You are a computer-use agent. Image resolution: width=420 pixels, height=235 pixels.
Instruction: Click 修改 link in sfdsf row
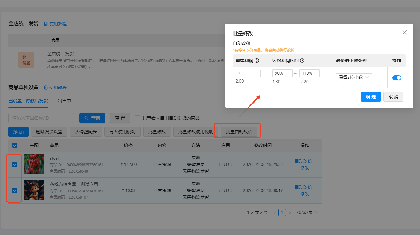click(x=305, y=168)
